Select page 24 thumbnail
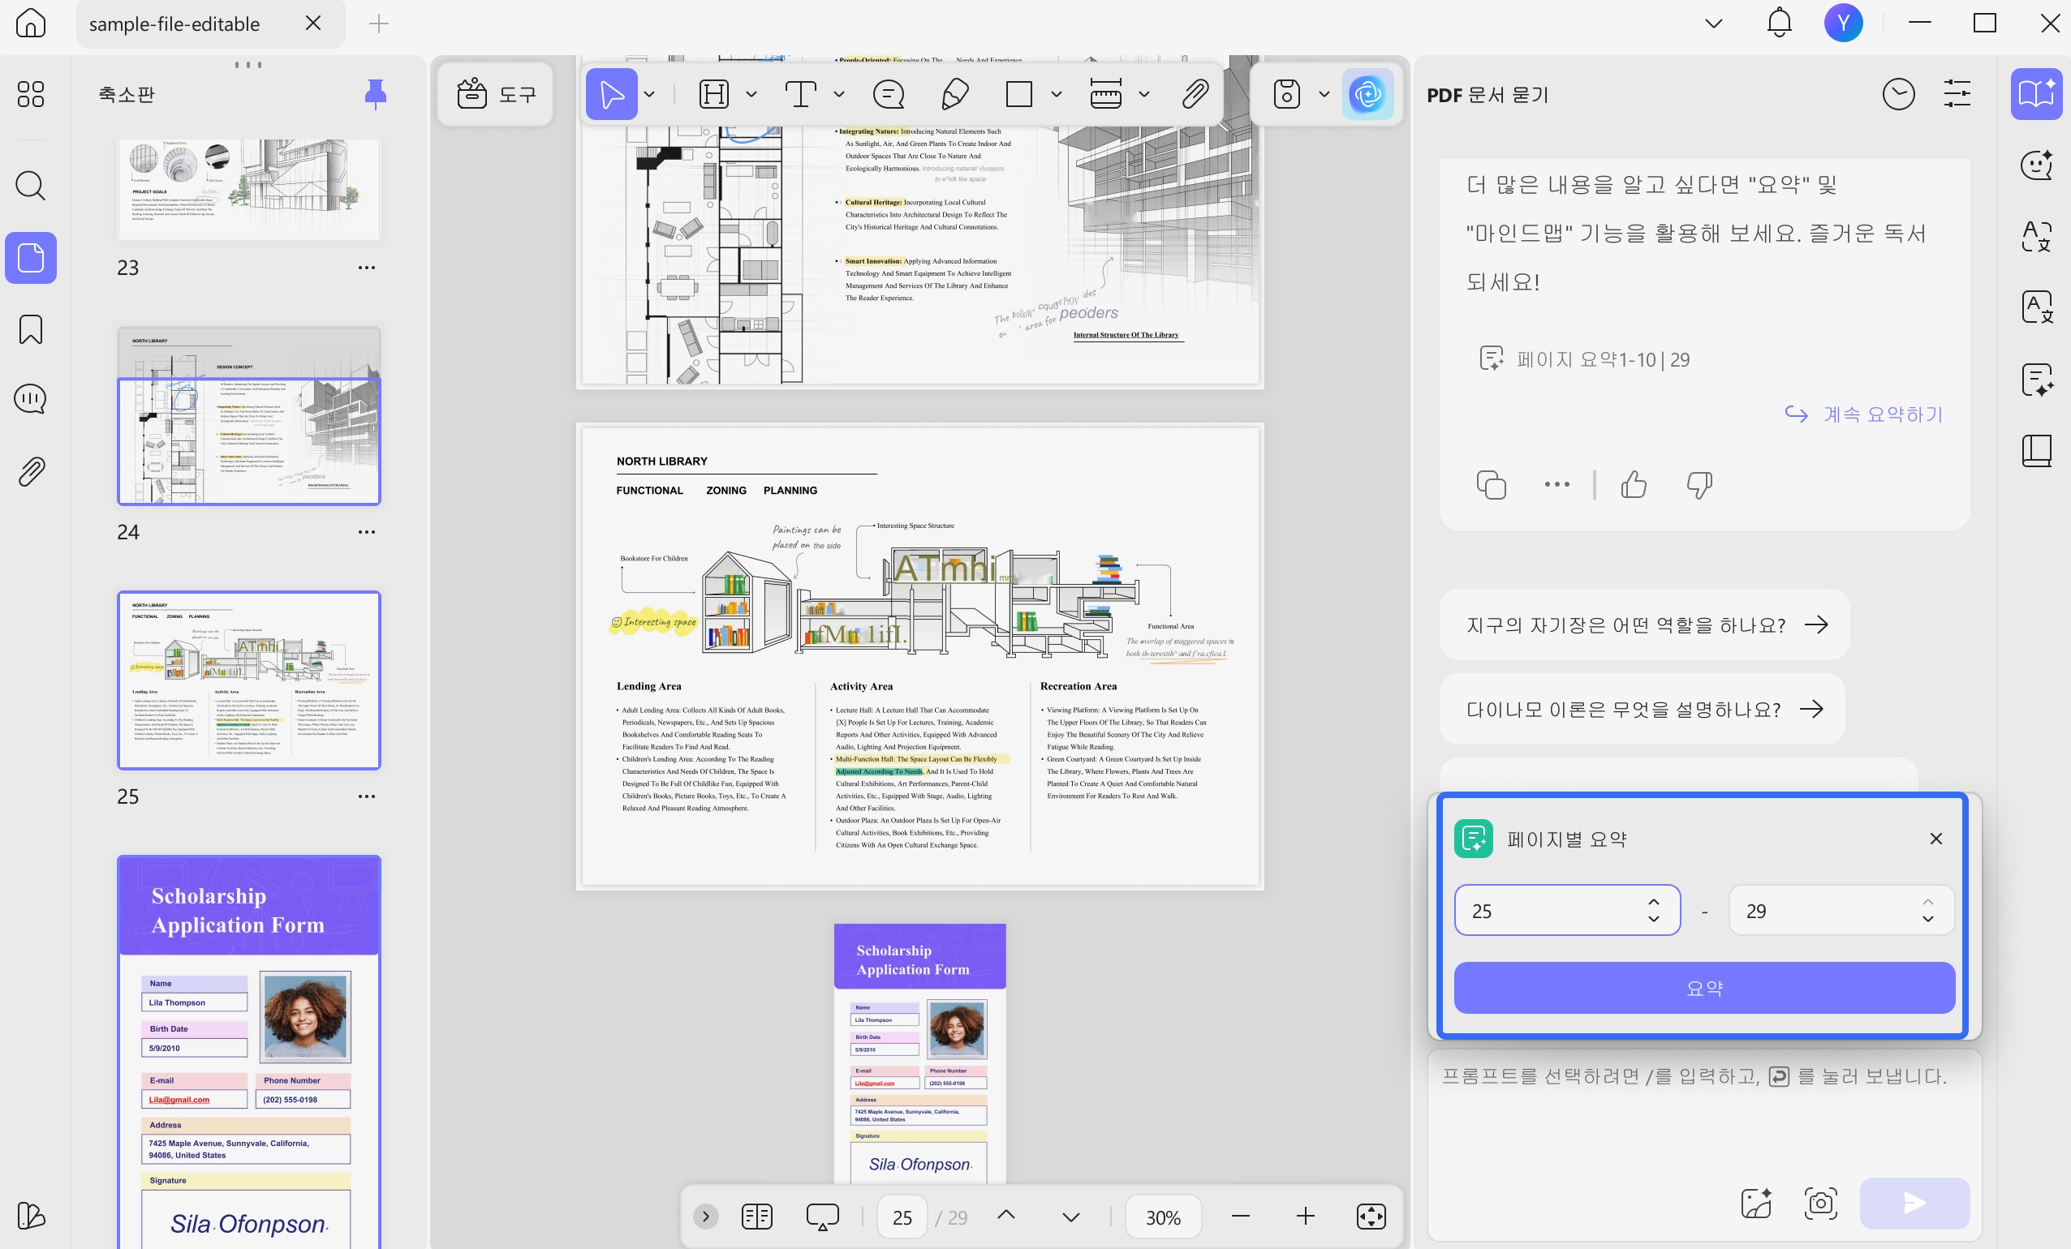2071x1249 pixels. [x=249, y=417]
